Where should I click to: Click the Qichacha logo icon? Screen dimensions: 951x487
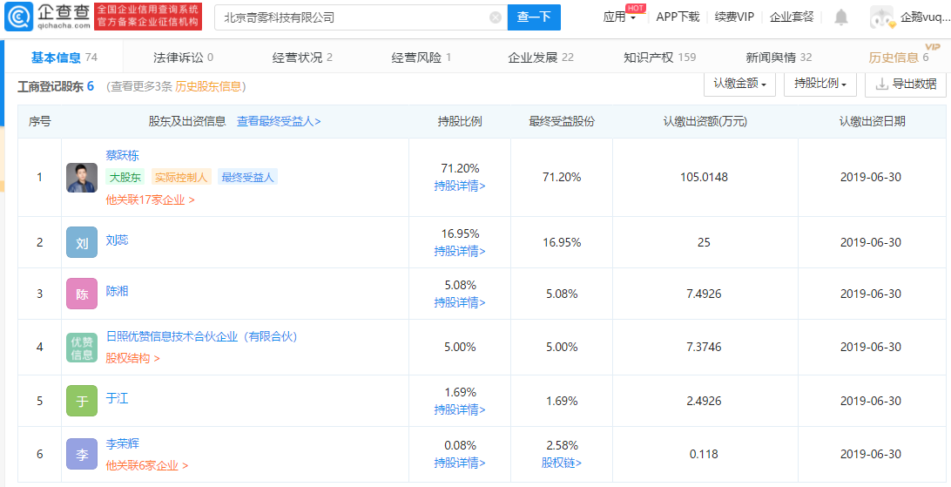coord(19,17)
